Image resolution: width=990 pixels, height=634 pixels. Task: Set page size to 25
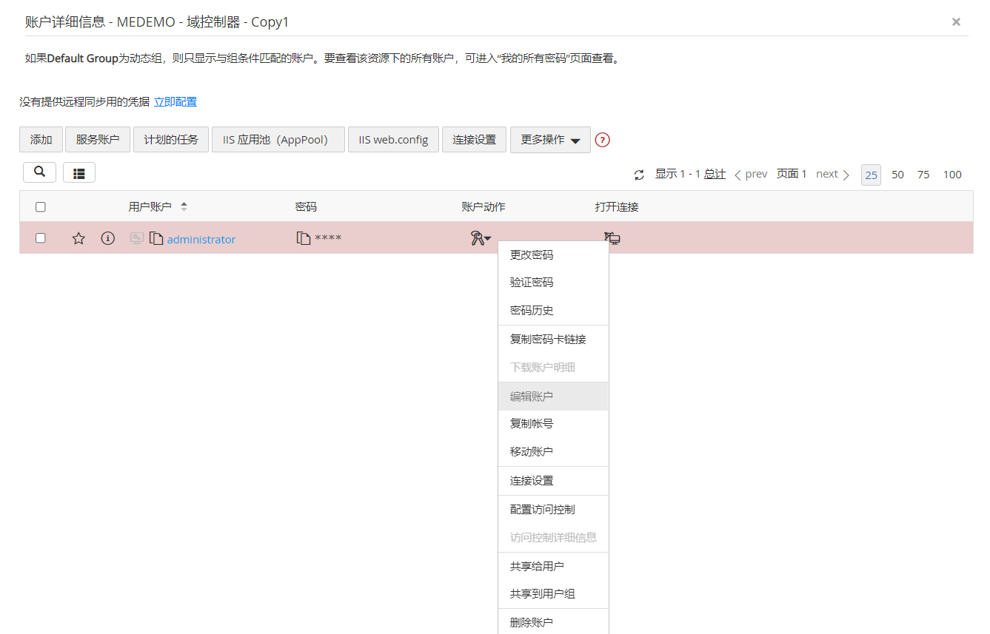coord(872,175)
